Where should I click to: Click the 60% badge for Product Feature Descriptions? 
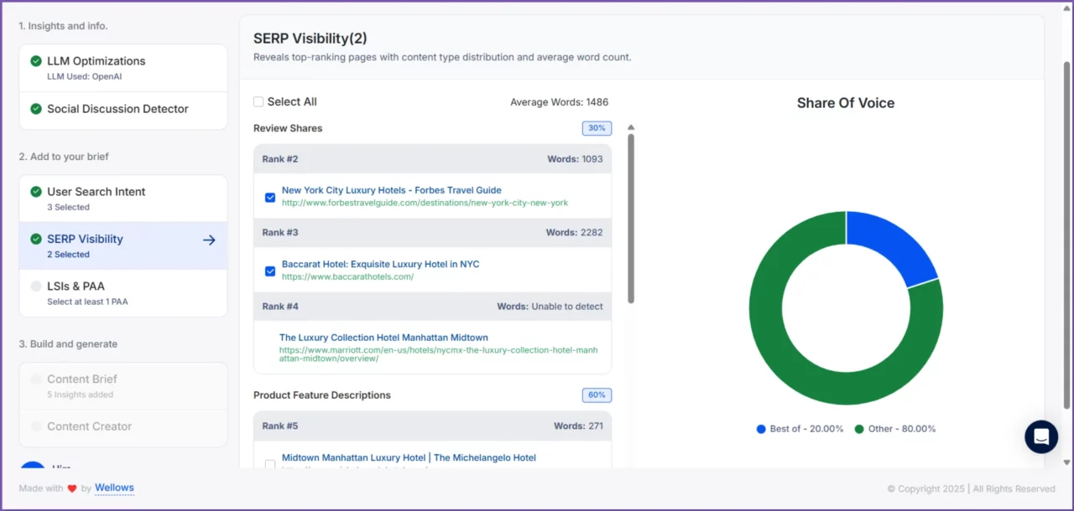coord(597,395)
